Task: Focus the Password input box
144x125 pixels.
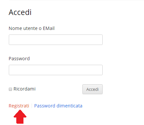Action: pyautogui.click(x=56, y=70)
